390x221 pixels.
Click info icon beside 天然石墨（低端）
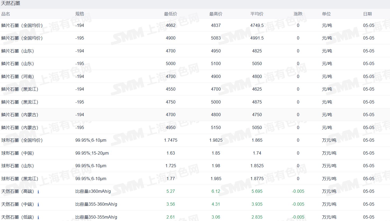coord(38,217)
